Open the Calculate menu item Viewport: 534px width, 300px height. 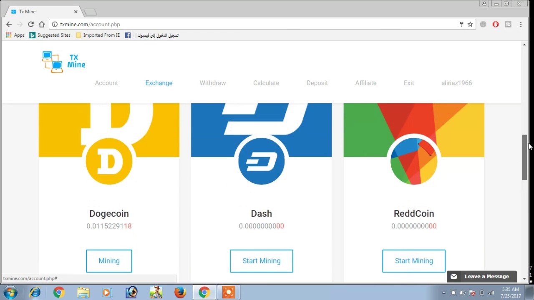pyautogui.click(x=266, y=83)
